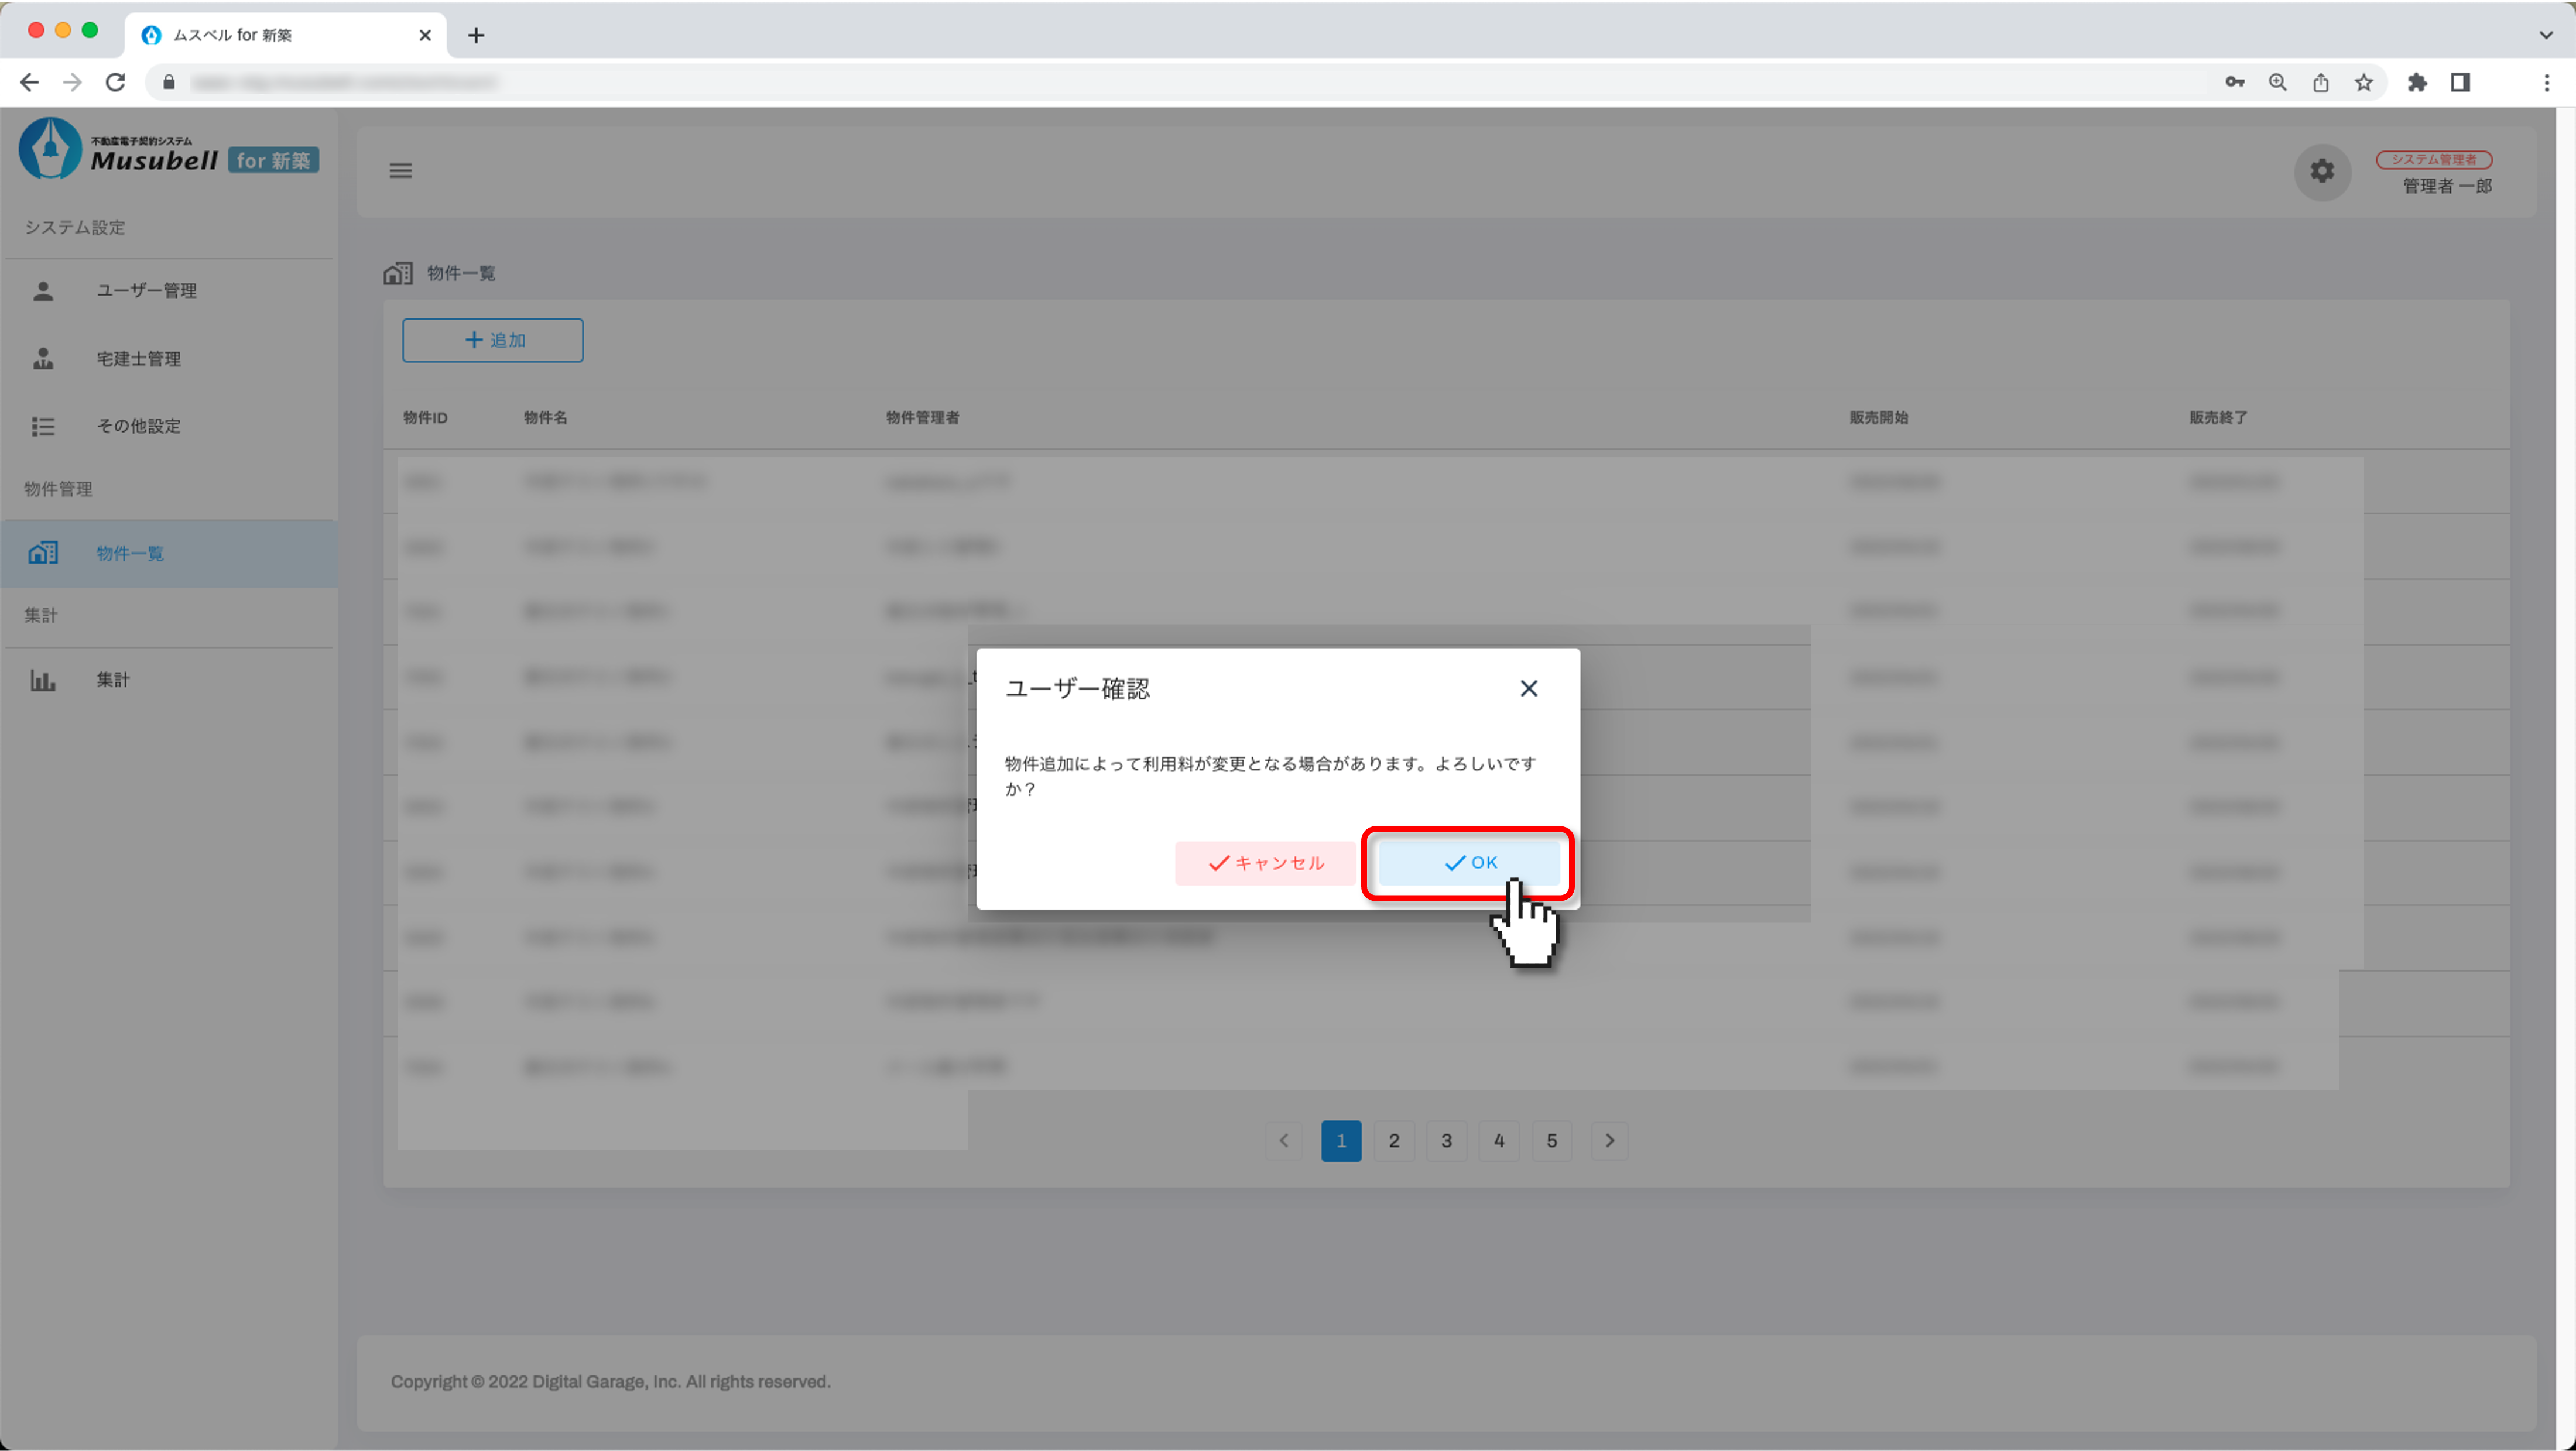2576x1451 pixels.
Task: Open the hamburger menu icon
Action: pyautogui.click(x=401, y=171)
